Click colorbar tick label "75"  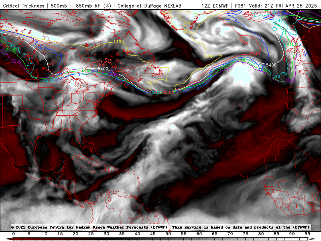(246, 234)
